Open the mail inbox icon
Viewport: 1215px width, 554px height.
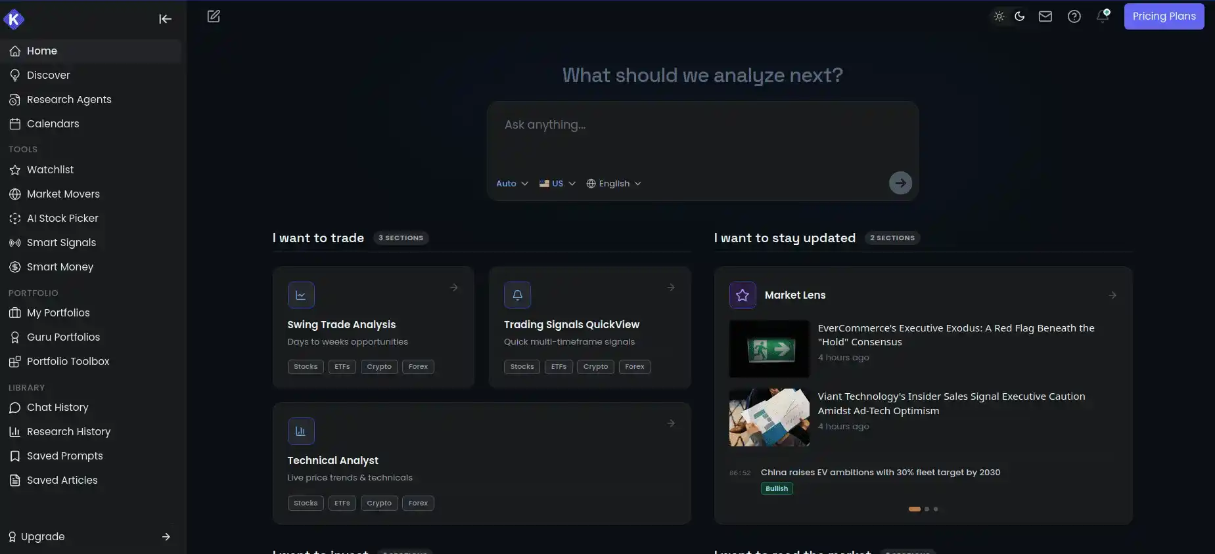point(1045,16)
